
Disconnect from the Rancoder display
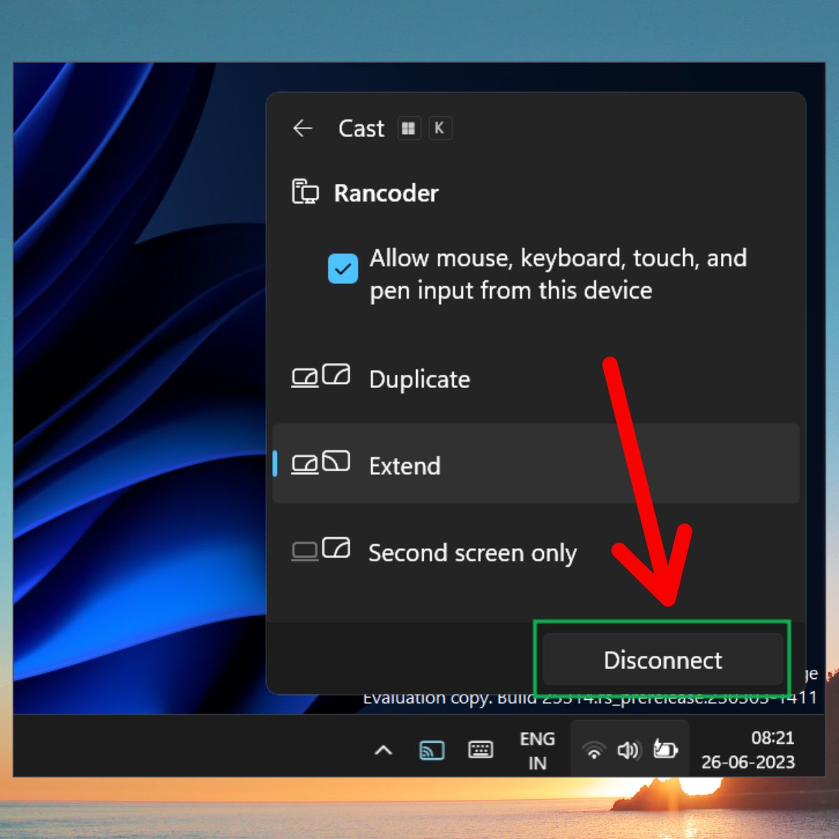click(663, 660)
